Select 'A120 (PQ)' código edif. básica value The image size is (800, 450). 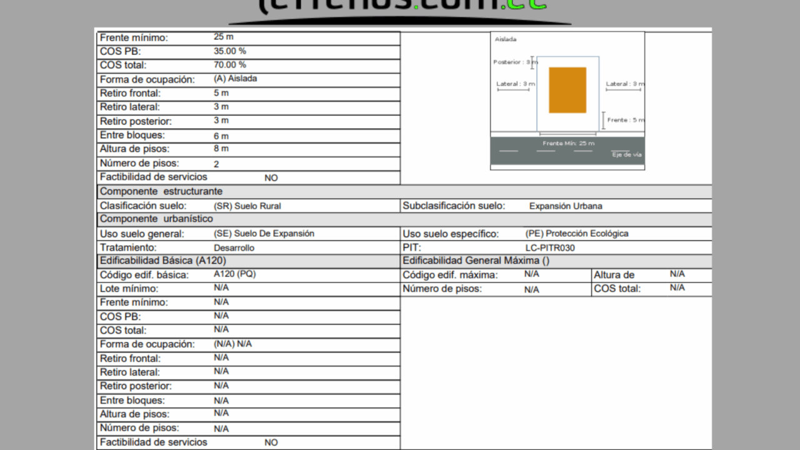point(234,274)
